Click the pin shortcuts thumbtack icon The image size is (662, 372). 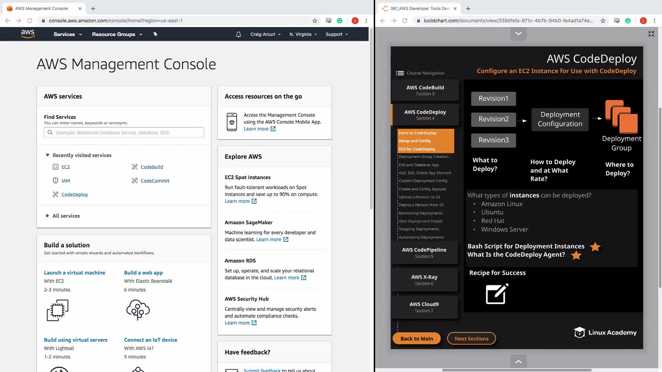point(155,34)
